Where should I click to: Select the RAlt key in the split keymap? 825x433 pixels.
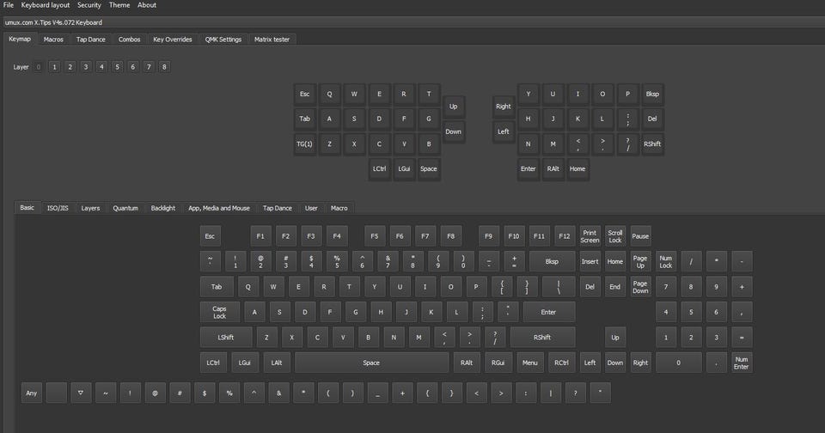click(x=553, y=169)
